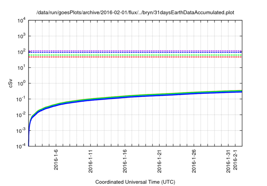Click the plot title file path

pyautogui.click(x=135, y=12)
